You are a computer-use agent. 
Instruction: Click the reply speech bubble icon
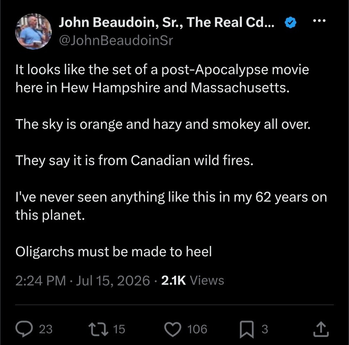pos(24,329)
